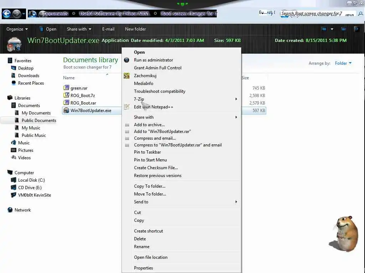Click the Videos library icon

(x=14, y=157)
